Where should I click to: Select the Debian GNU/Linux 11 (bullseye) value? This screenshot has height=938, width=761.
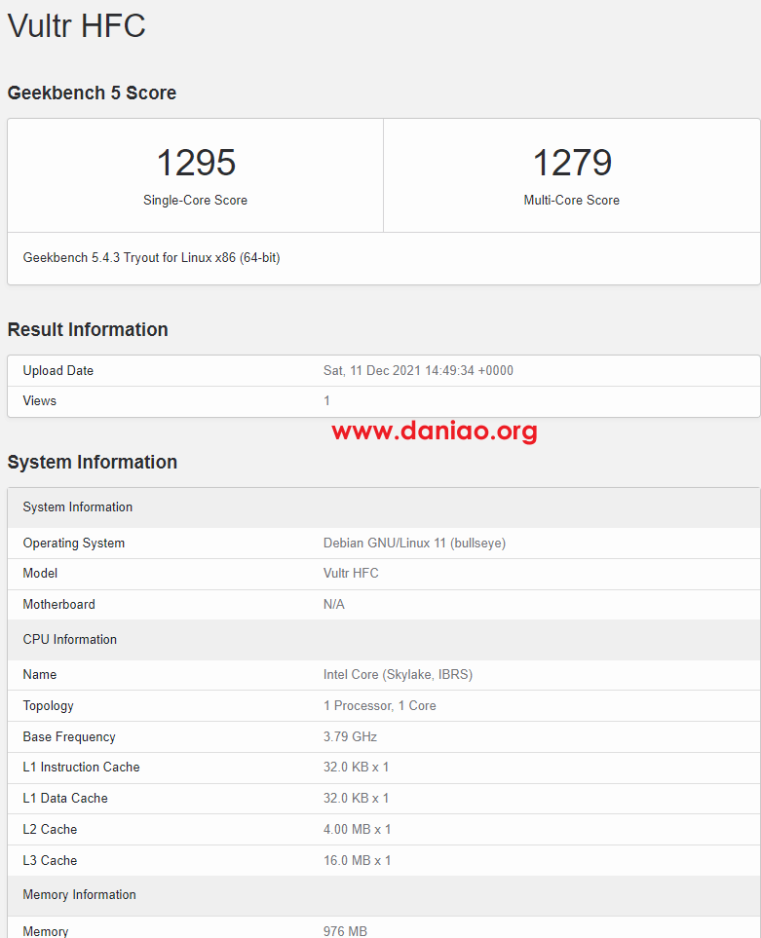pyautogui.click(x=414, y=544)
